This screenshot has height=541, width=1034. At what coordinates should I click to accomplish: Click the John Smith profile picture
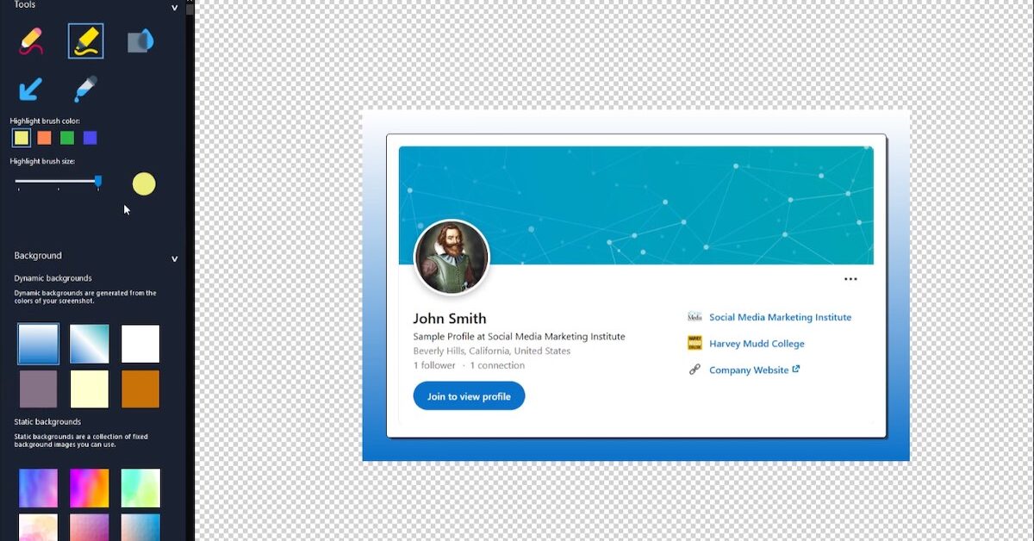452,258
